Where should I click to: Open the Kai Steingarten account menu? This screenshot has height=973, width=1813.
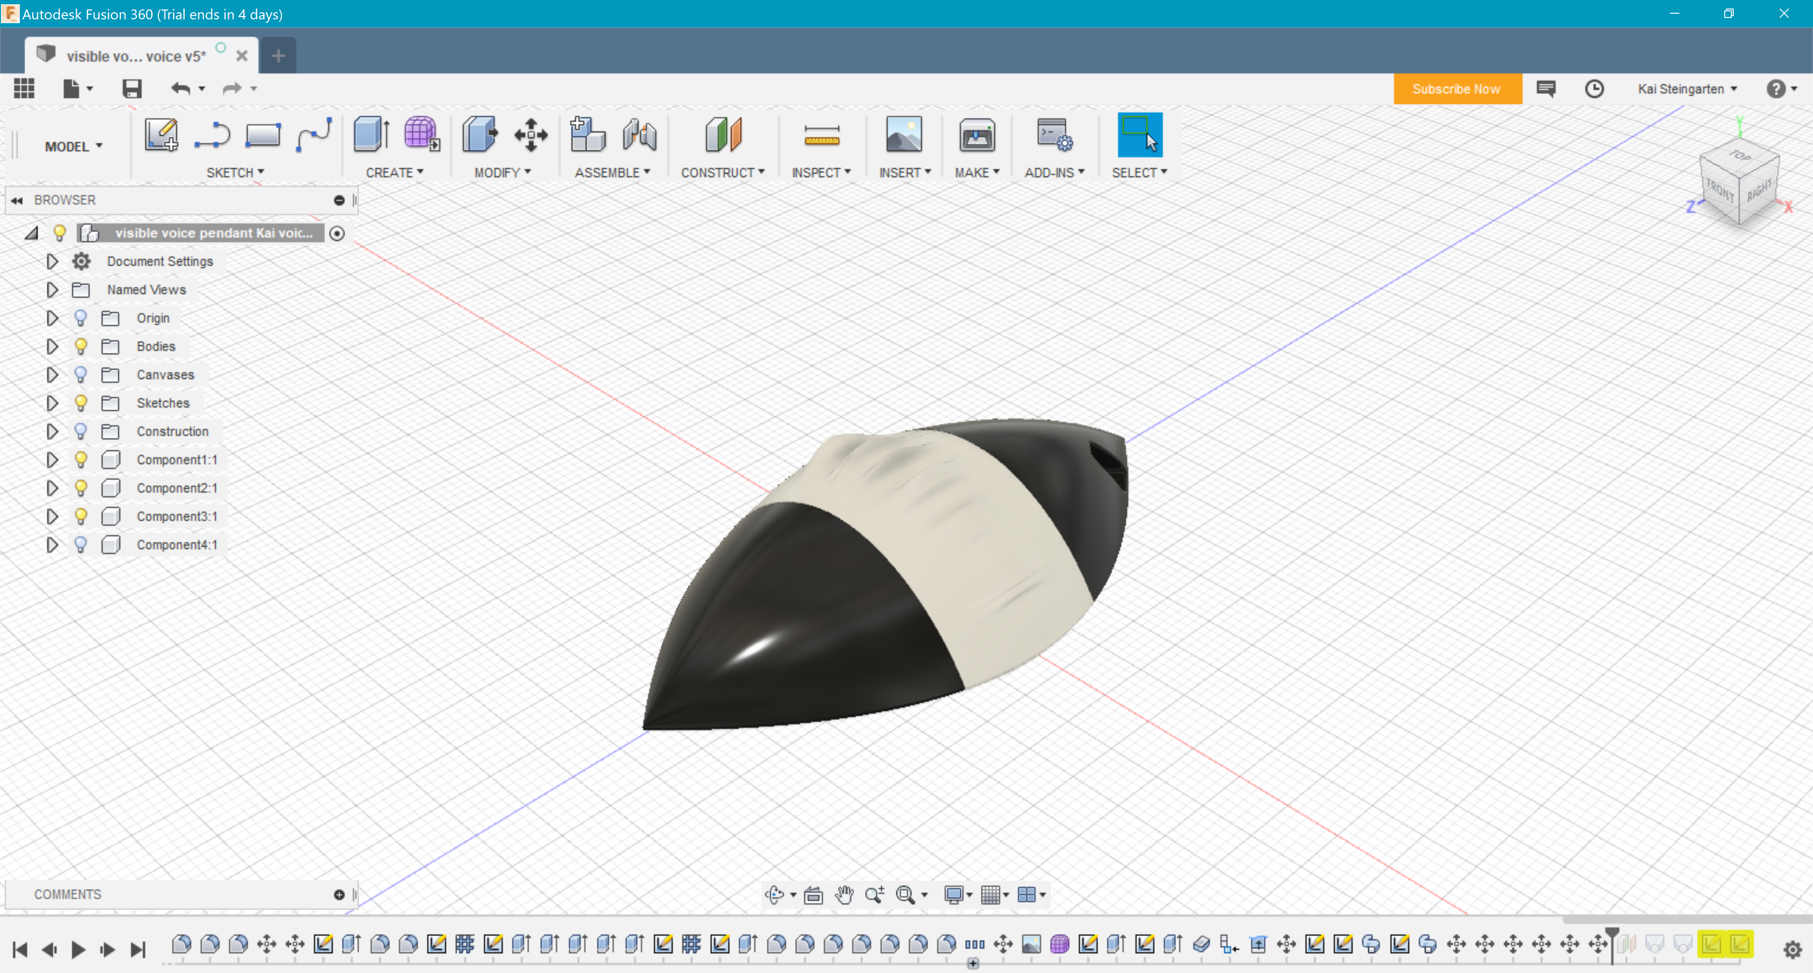[x=1687, y=89]
